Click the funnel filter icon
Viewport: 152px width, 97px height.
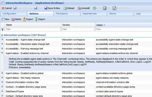pos(2,29)
